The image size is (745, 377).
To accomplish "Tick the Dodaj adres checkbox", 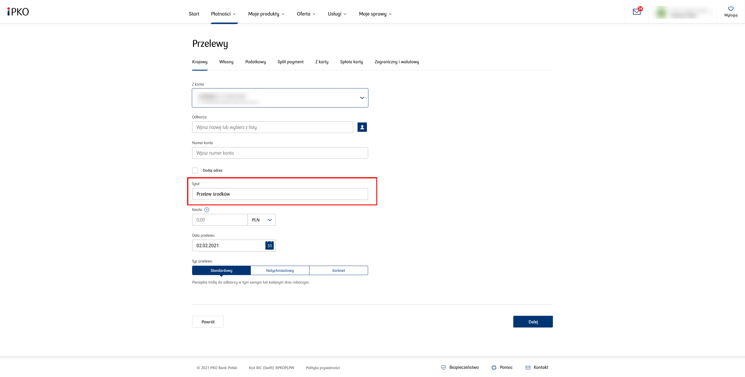I will tap(195, 170).
